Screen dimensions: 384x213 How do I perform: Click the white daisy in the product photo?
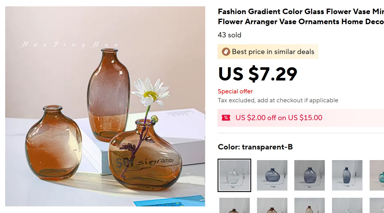tap(150, 92)
